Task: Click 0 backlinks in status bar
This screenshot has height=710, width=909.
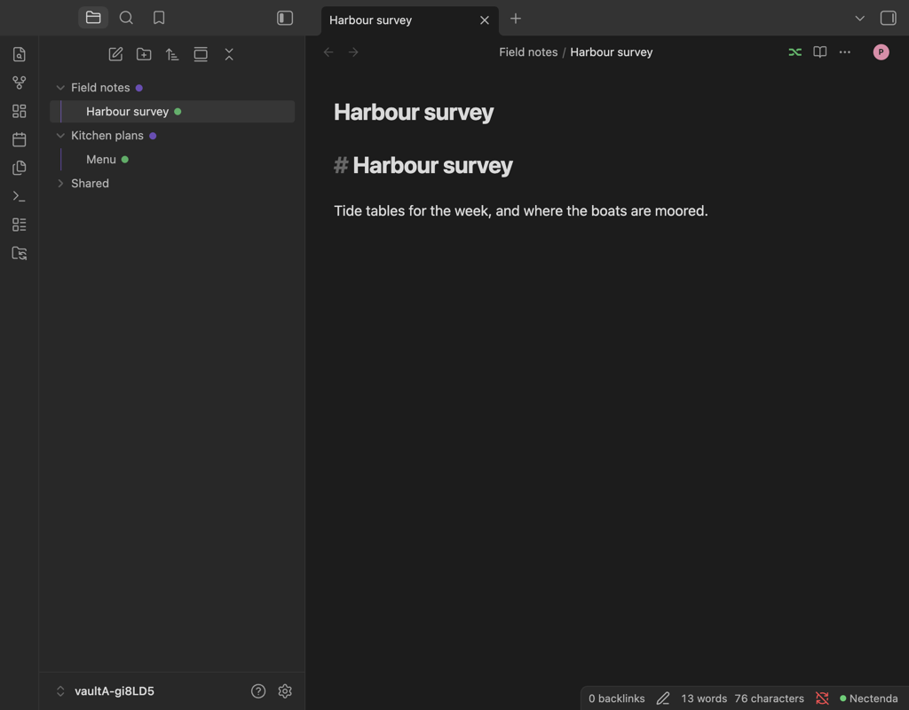Action: click(x=616, y=698)
